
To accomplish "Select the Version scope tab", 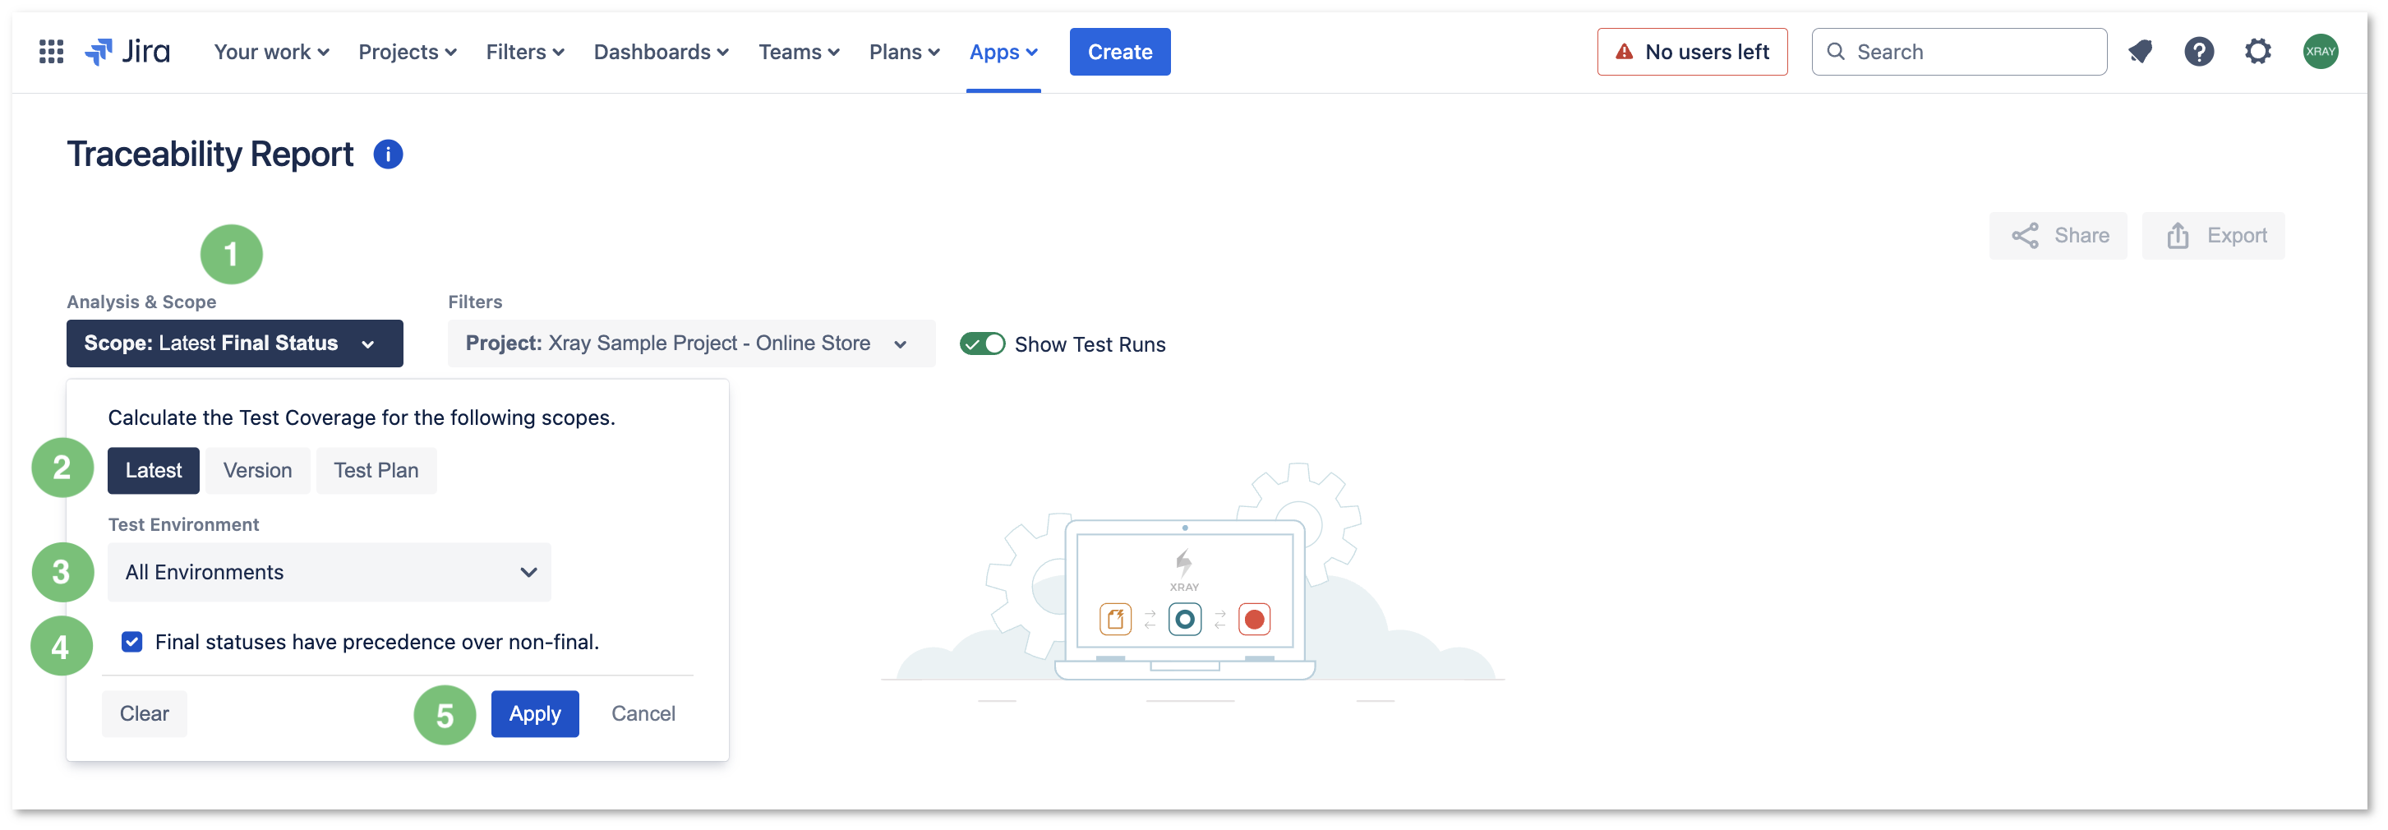I will tap(256, 470).
